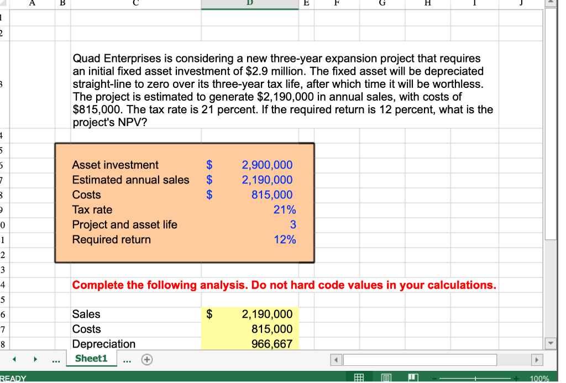This screenshot has height=383, width=566.
Task: Go to previous sheet tab arrow
Action: 14,359
